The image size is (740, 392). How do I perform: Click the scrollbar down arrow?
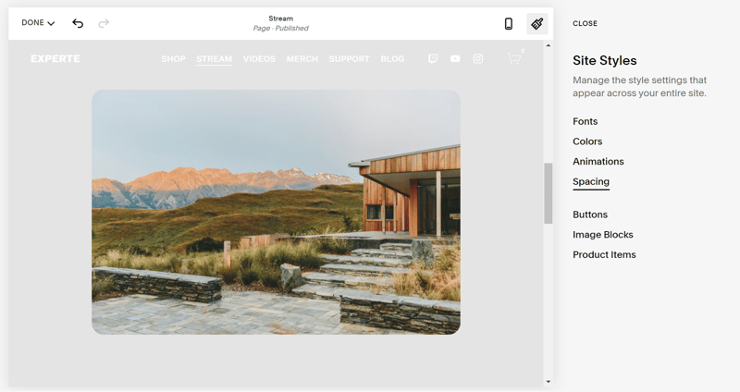pyautogui.click(x=548, y=382)
